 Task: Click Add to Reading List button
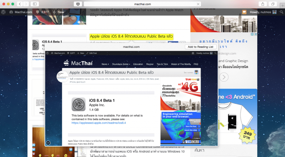tap(201, 47)
